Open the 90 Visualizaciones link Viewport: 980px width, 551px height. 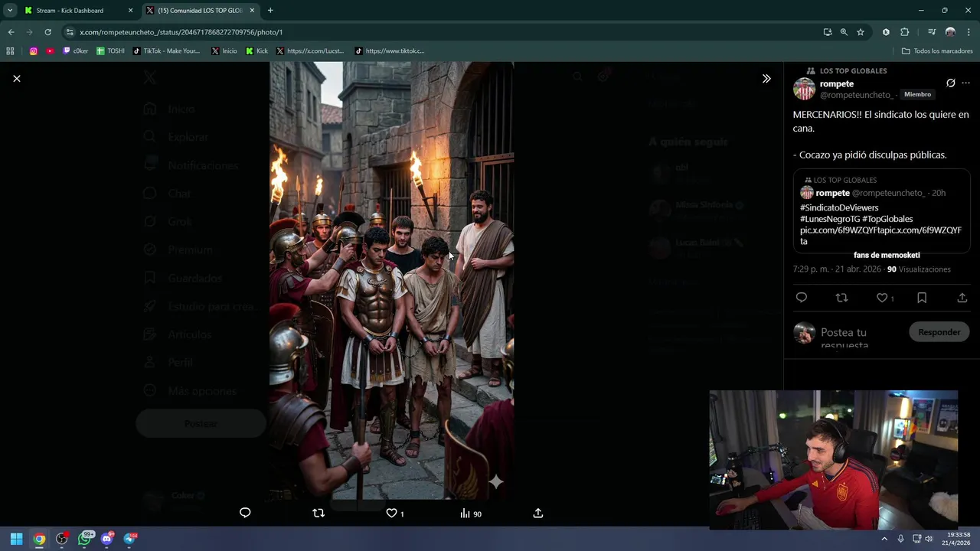(x=919, y=269)
